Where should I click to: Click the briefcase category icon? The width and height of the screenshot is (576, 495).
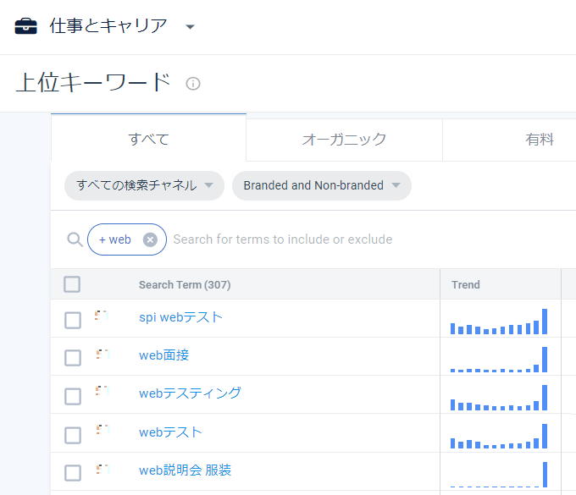(26, 26)
